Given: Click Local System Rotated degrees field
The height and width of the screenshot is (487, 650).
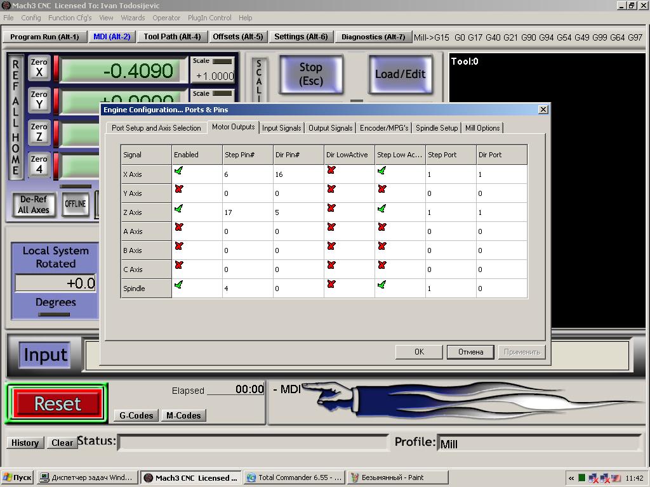Looking at the screenshot, I should click(x=56, y=283).
